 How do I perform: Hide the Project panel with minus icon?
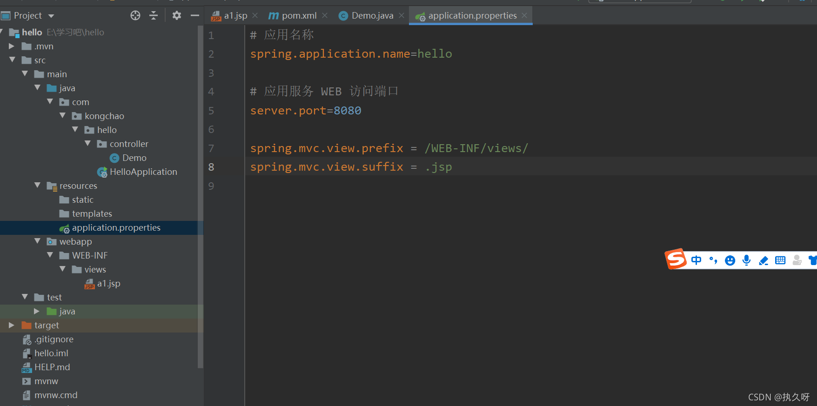pos(194,16)
